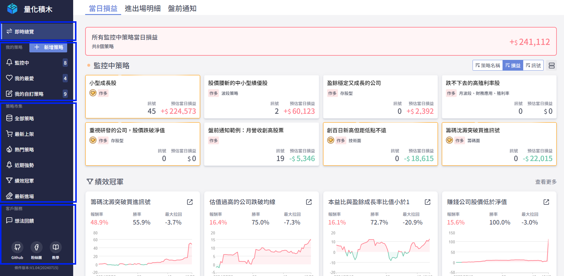Click favorite heart badge on 小型成長股 card
This screenshot has width=564, height=276.
click(93, 93)
